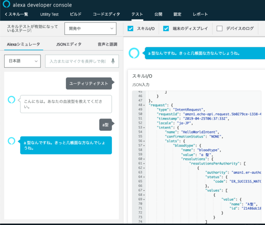
Task: Go back via スキル一覧 chevron link
Action: click(17, 14)
